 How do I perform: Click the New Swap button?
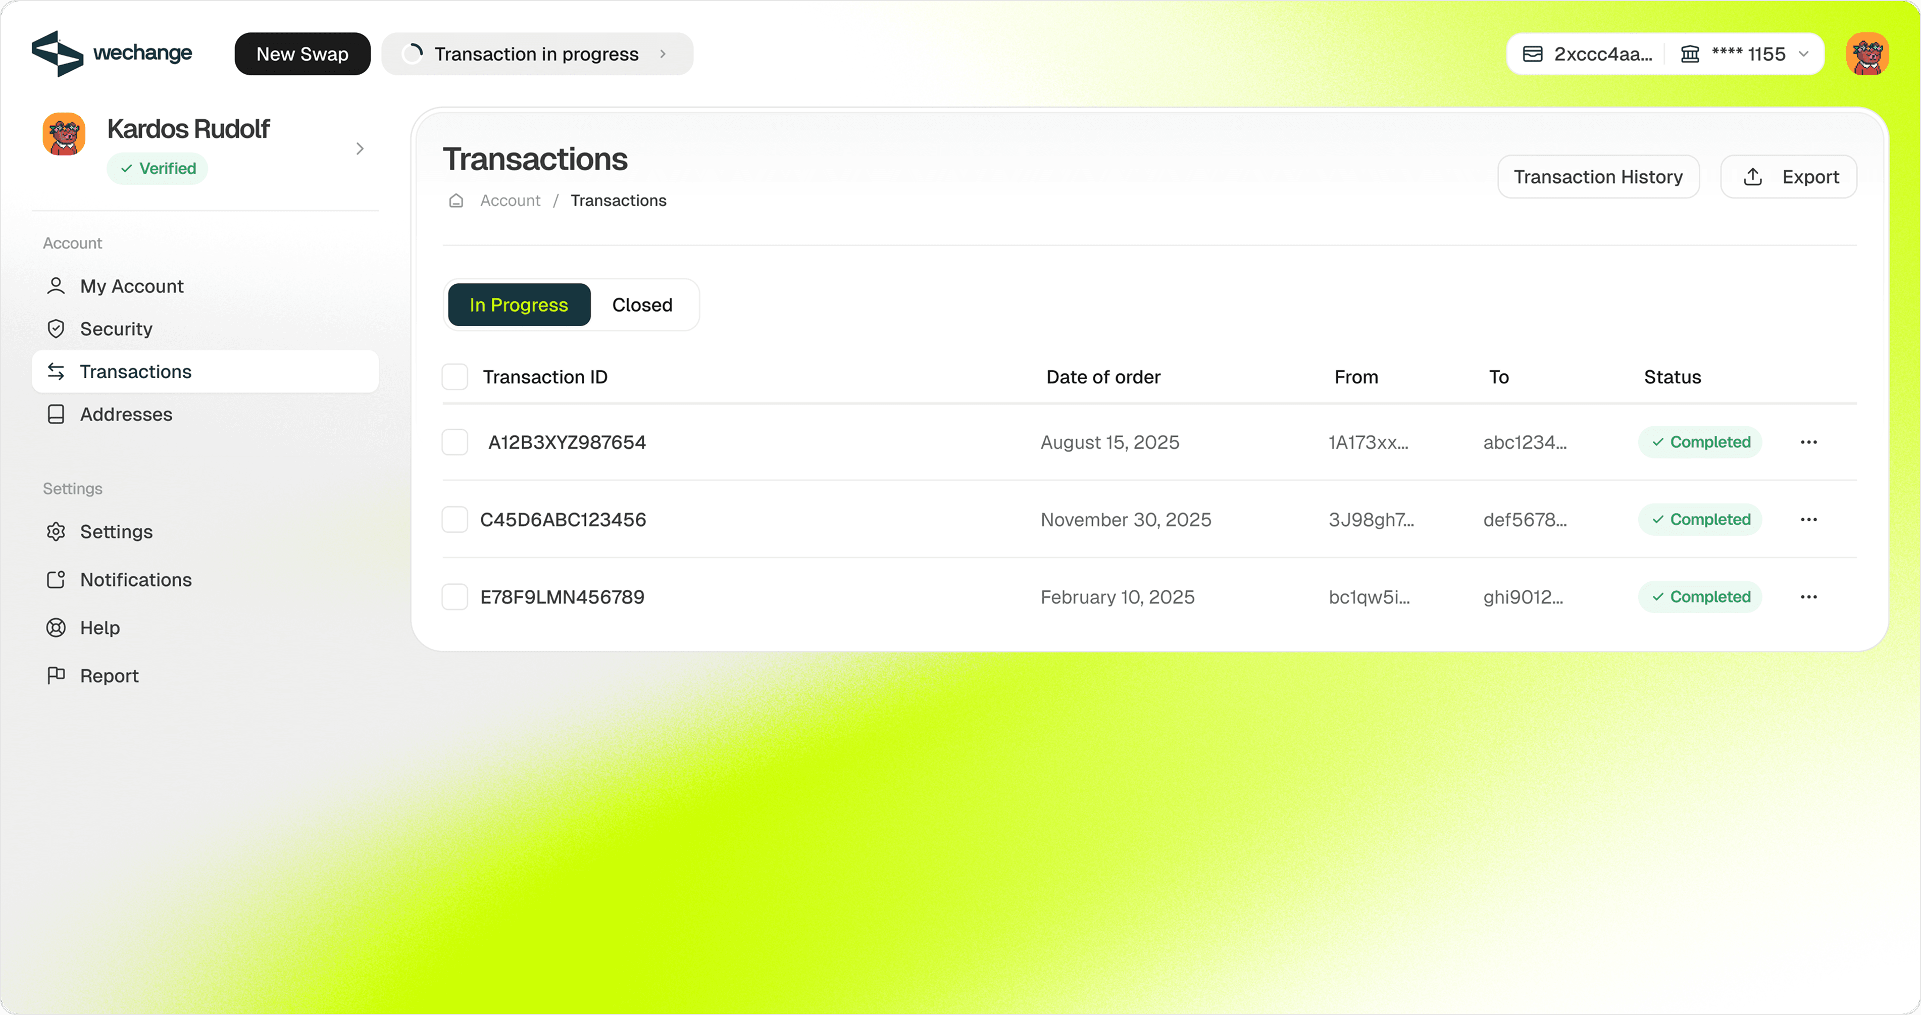302,54
